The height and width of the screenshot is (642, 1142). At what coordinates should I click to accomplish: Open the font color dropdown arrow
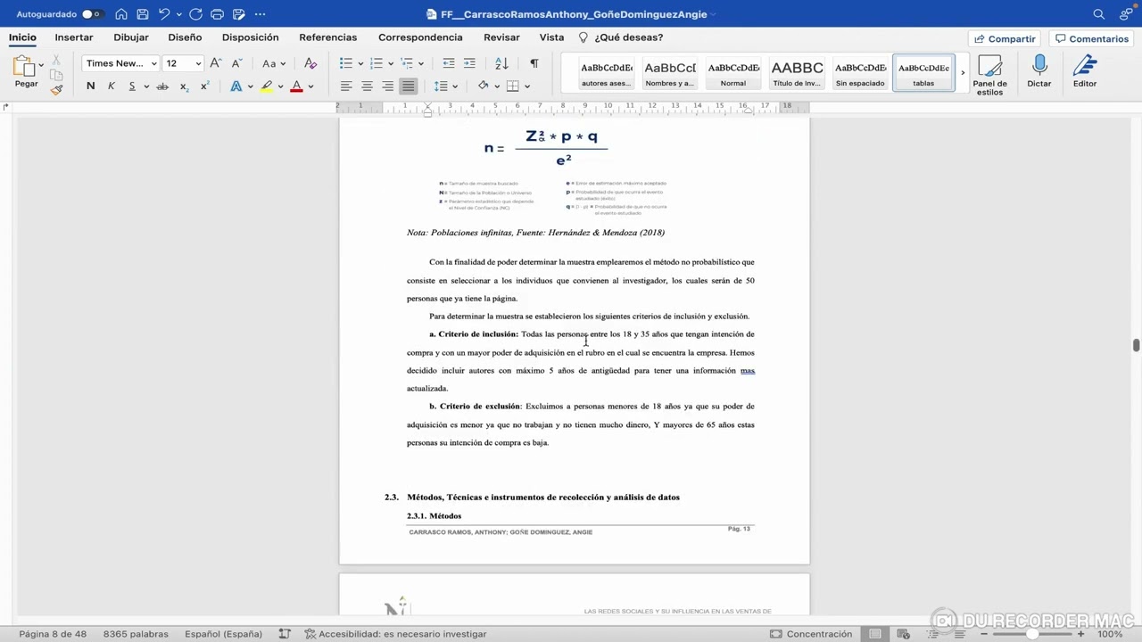pos(310,86)
